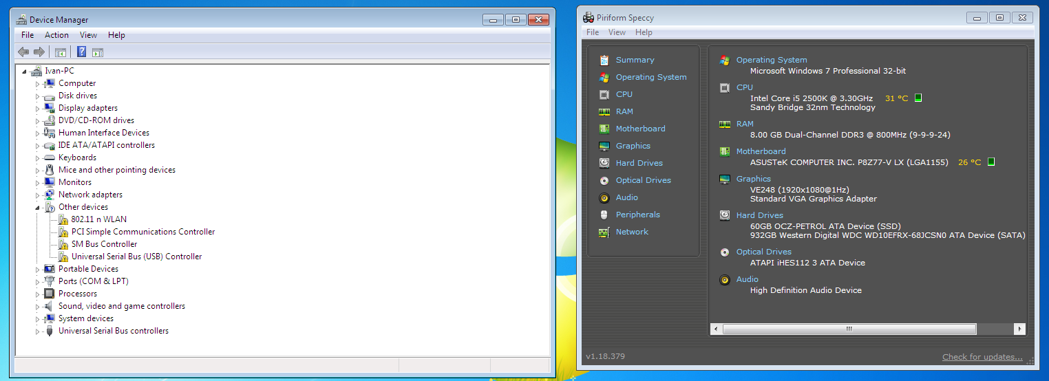Open the Help menu in Speccy
Image resolution: width=1049 pixels, height=381 pixels.
point(644,32)
